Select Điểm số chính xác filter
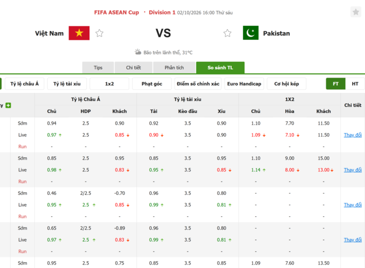The image size is (365, 268). (198, 84)
